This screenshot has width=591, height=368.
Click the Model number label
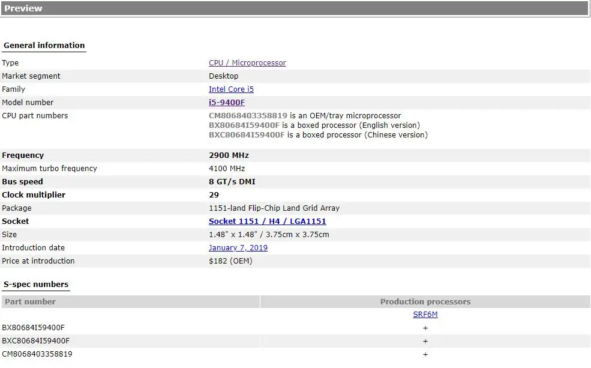[28, 103]
